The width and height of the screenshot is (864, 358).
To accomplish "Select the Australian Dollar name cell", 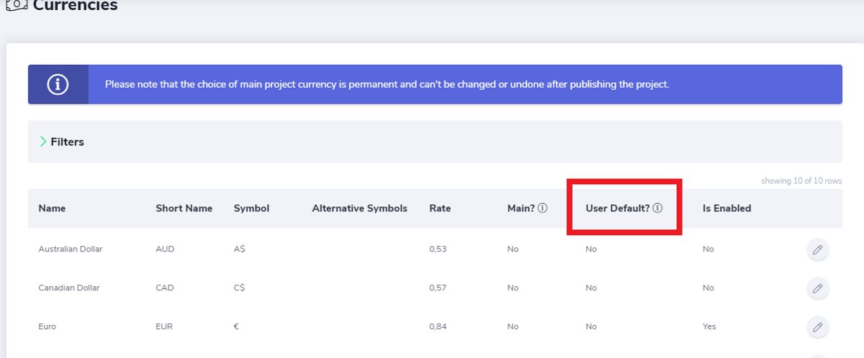I will point(71,249).
